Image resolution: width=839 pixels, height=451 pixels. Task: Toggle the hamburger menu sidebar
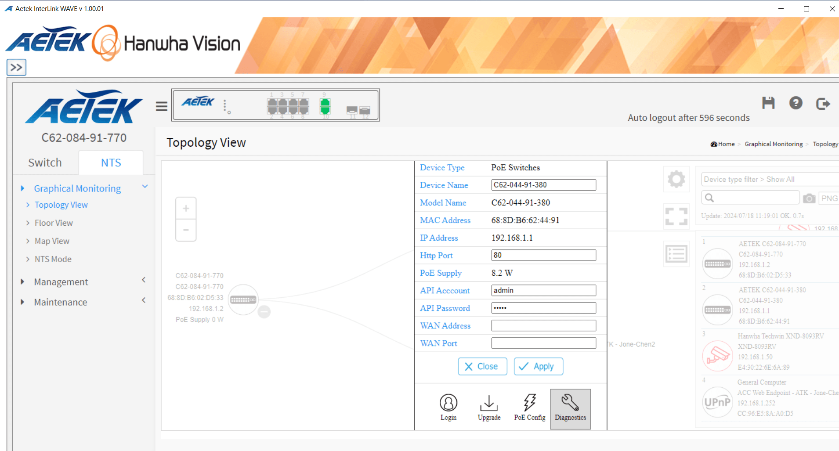[x=161, y=106]
